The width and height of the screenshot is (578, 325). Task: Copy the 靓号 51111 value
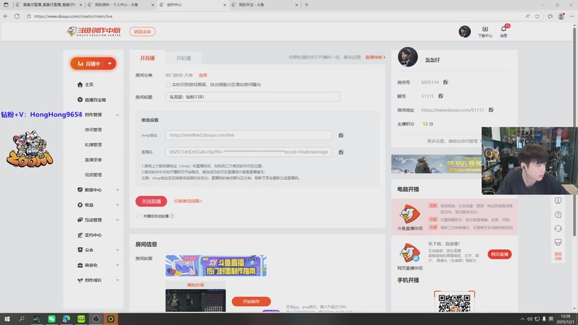441,96
